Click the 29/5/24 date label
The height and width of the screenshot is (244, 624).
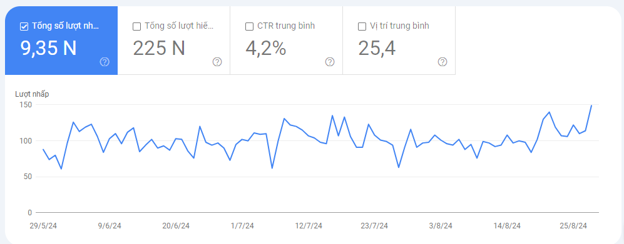click(43, 226)
